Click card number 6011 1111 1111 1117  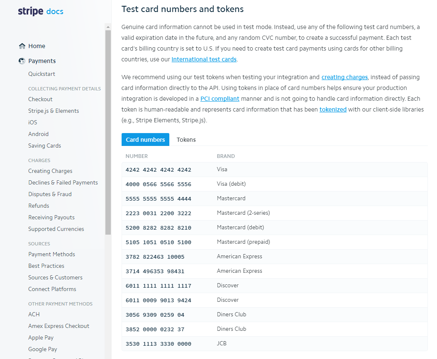pyautogui.click(x=158, y=286)
